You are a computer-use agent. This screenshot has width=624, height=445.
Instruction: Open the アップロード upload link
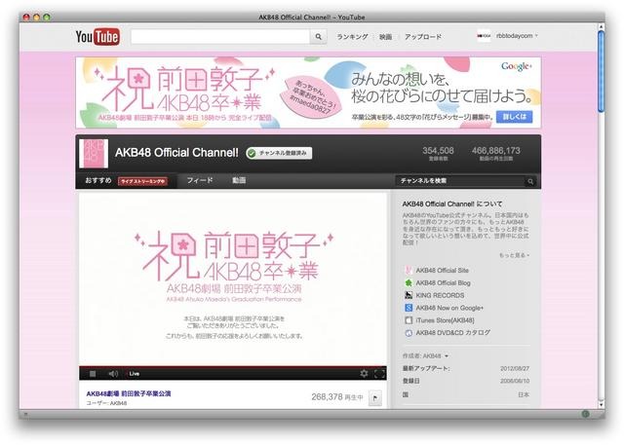coord(423,36)
